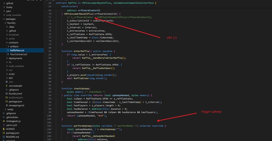Open the lib folder
This screenshot has height=141, width=272.
tap(10, 62)
